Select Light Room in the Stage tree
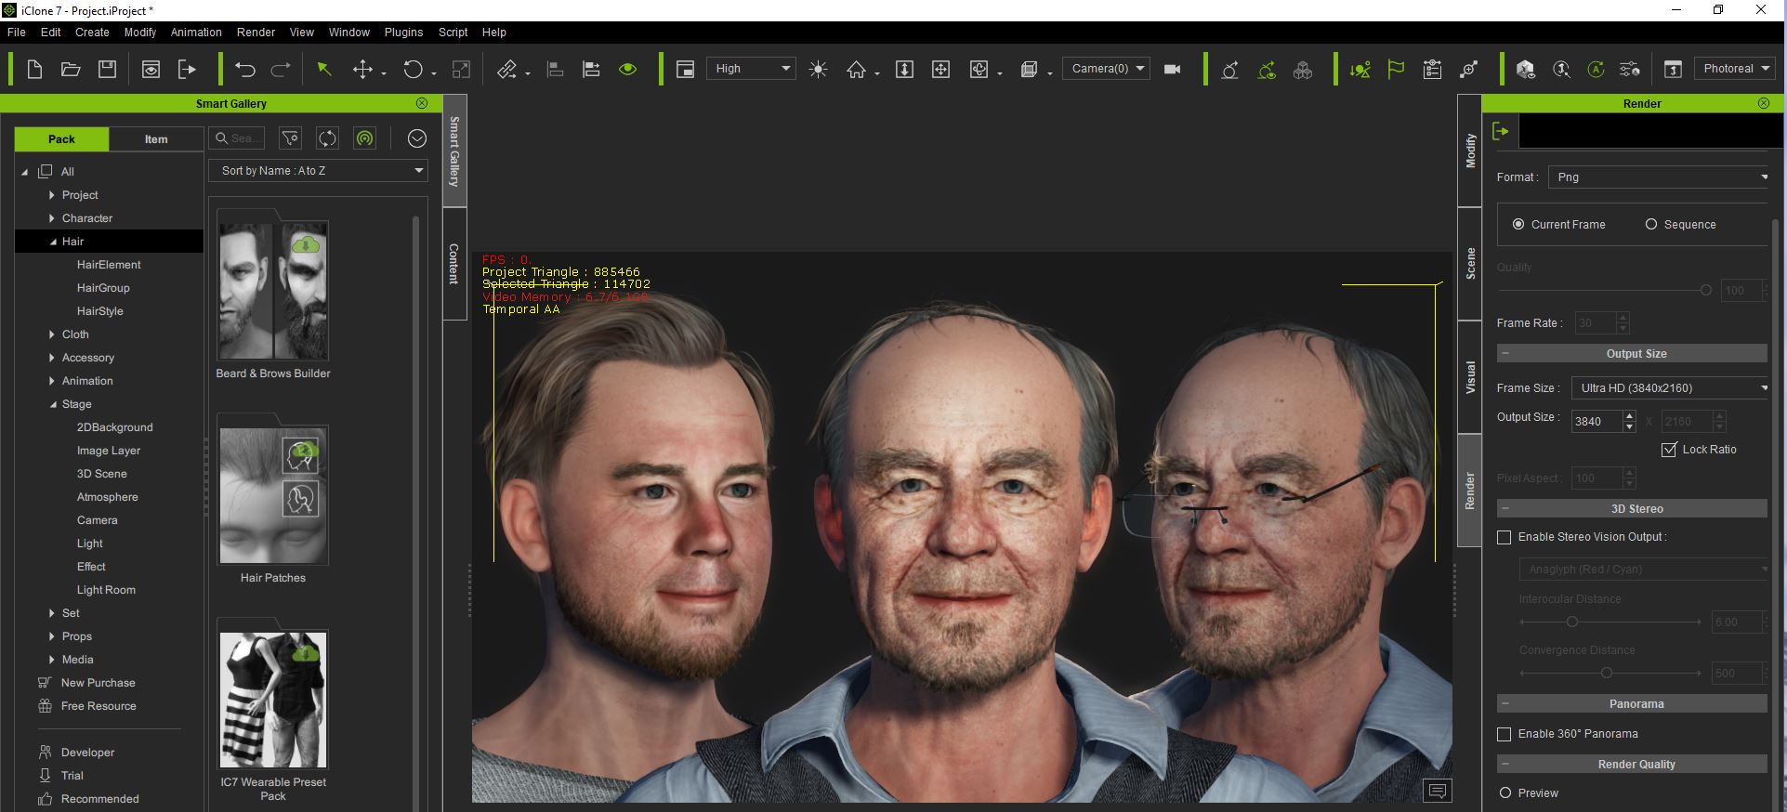Screen dimensions: 1787x812 [106, 590]
